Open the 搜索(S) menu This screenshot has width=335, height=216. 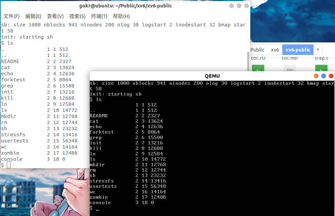(77, 16)
